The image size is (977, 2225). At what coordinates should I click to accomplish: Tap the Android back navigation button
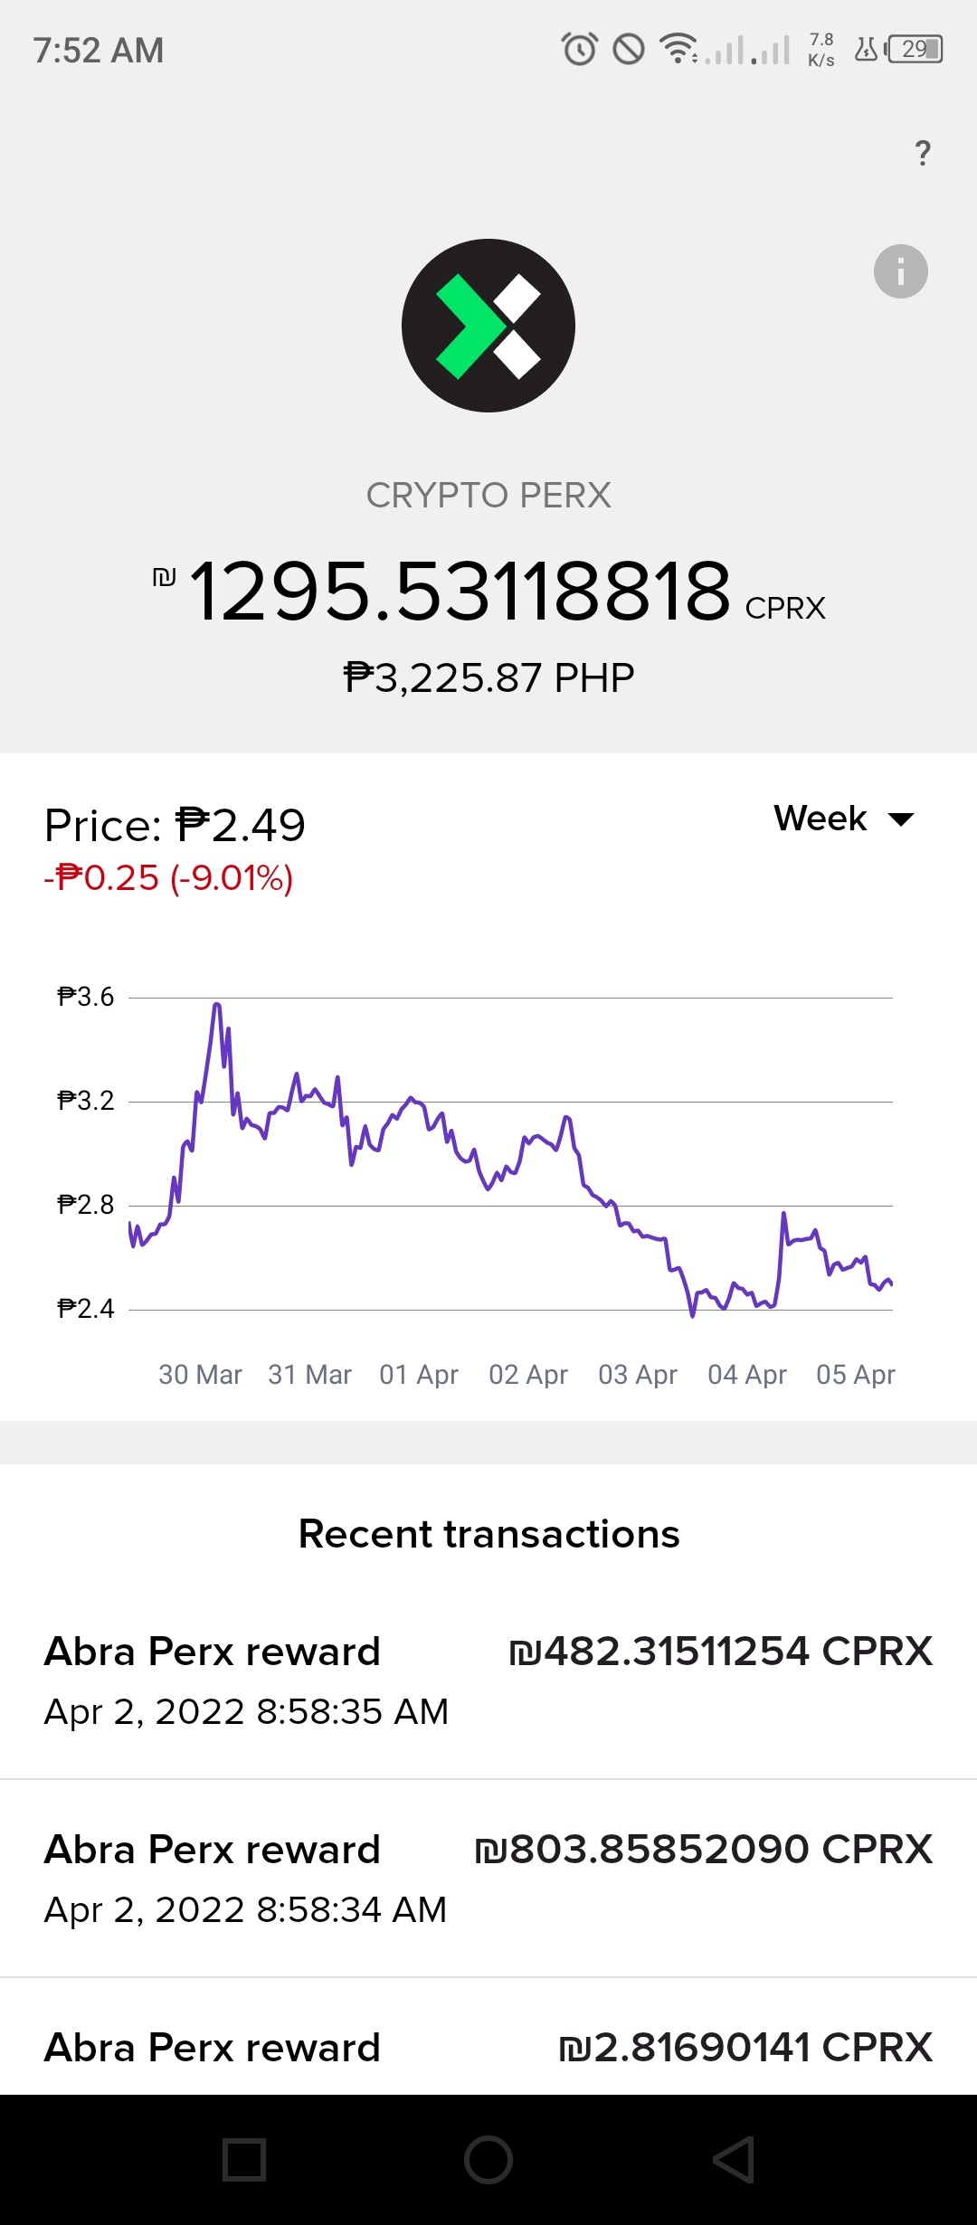[734, 2160]
